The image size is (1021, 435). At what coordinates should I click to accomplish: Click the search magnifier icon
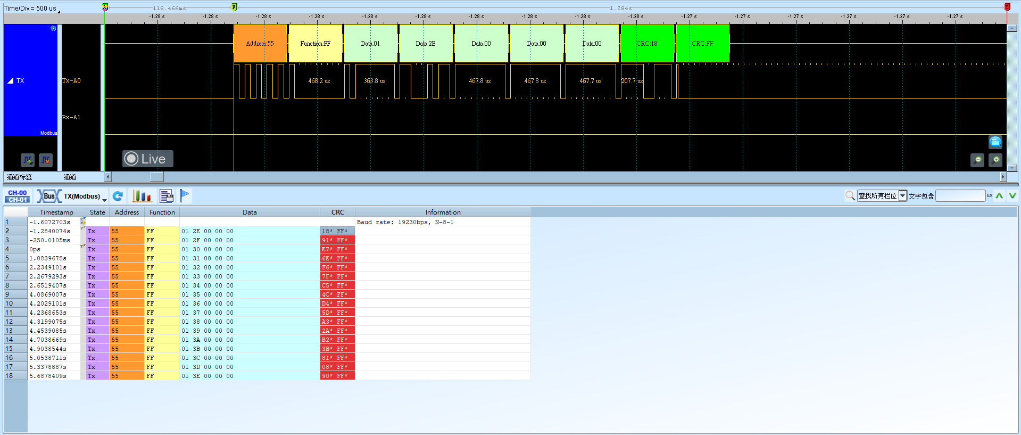point(850,196)
